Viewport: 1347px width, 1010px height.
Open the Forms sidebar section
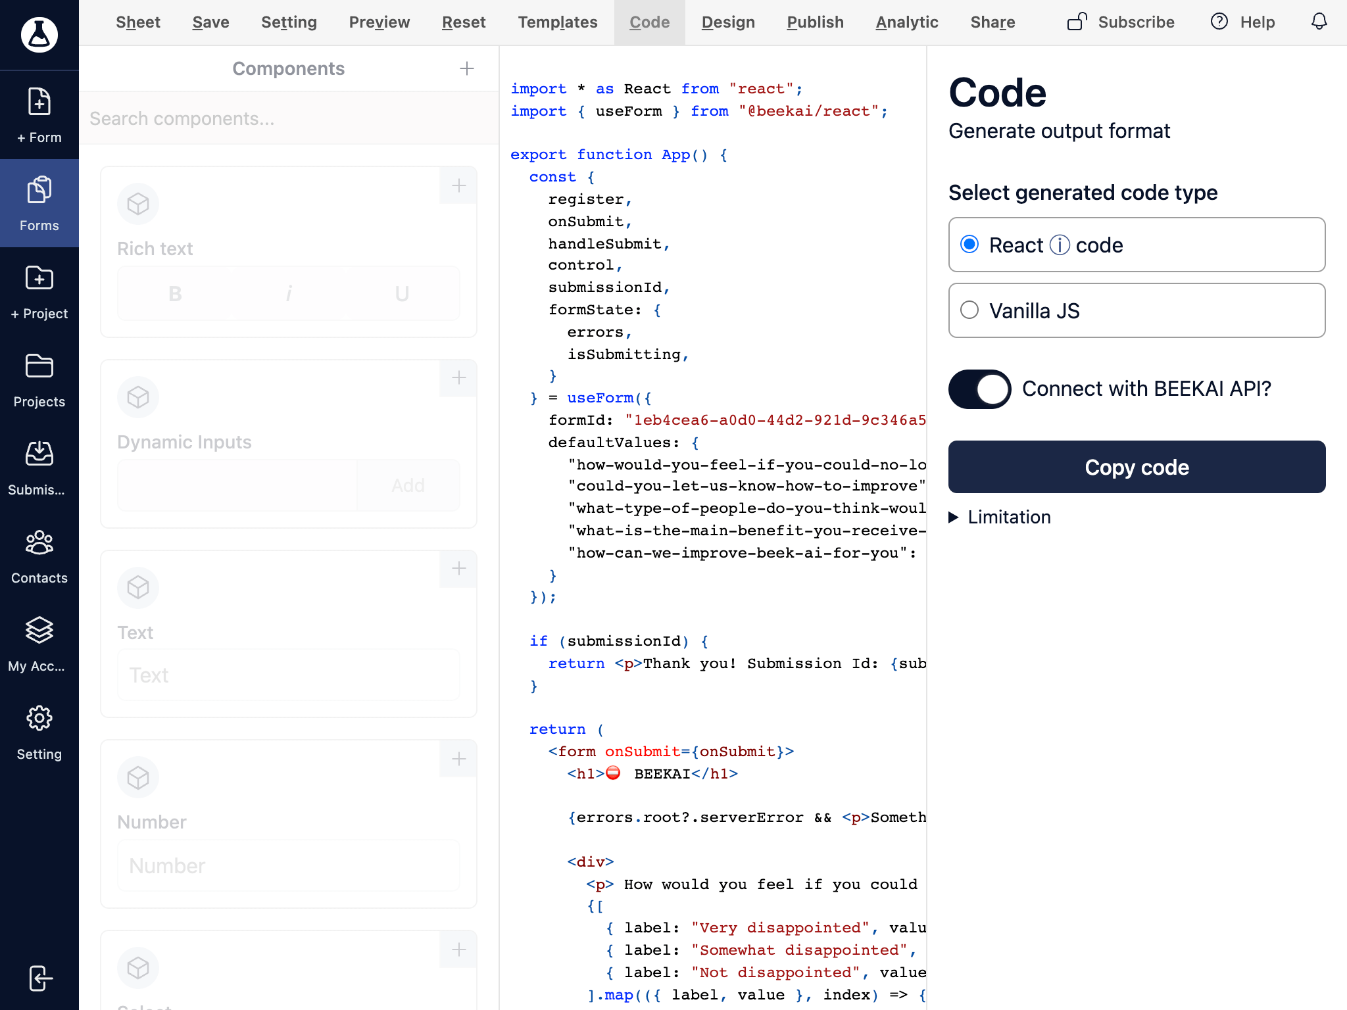(x=39, y=203)
